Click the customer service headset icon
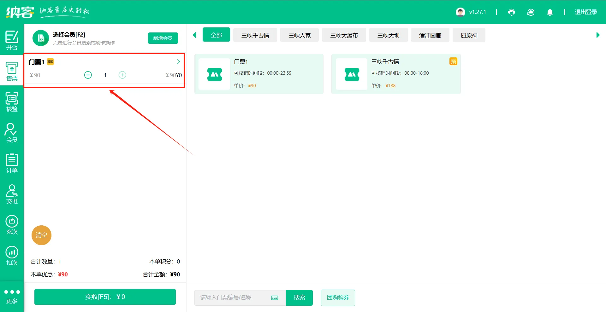Screen dimensions: 606x312 511,12
